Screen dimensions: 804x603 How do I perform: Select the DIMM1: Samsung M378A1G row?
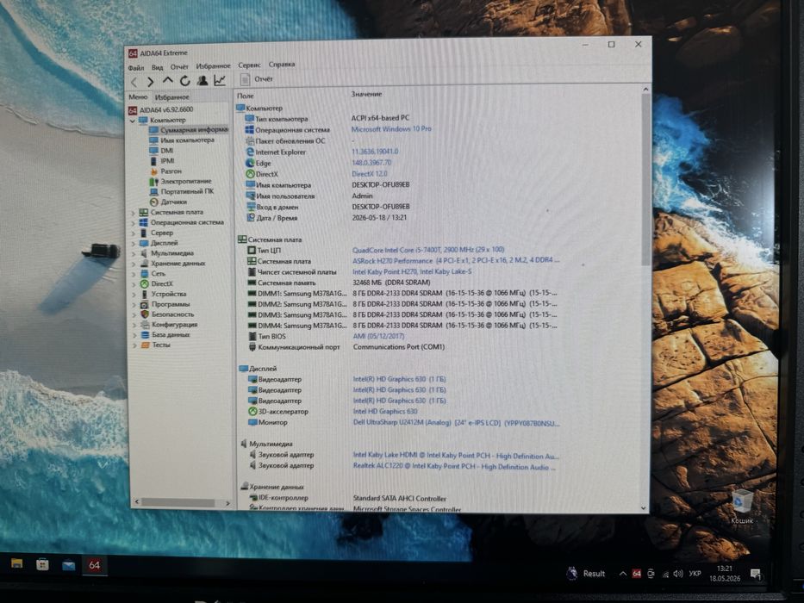click(x=402, y=293)
